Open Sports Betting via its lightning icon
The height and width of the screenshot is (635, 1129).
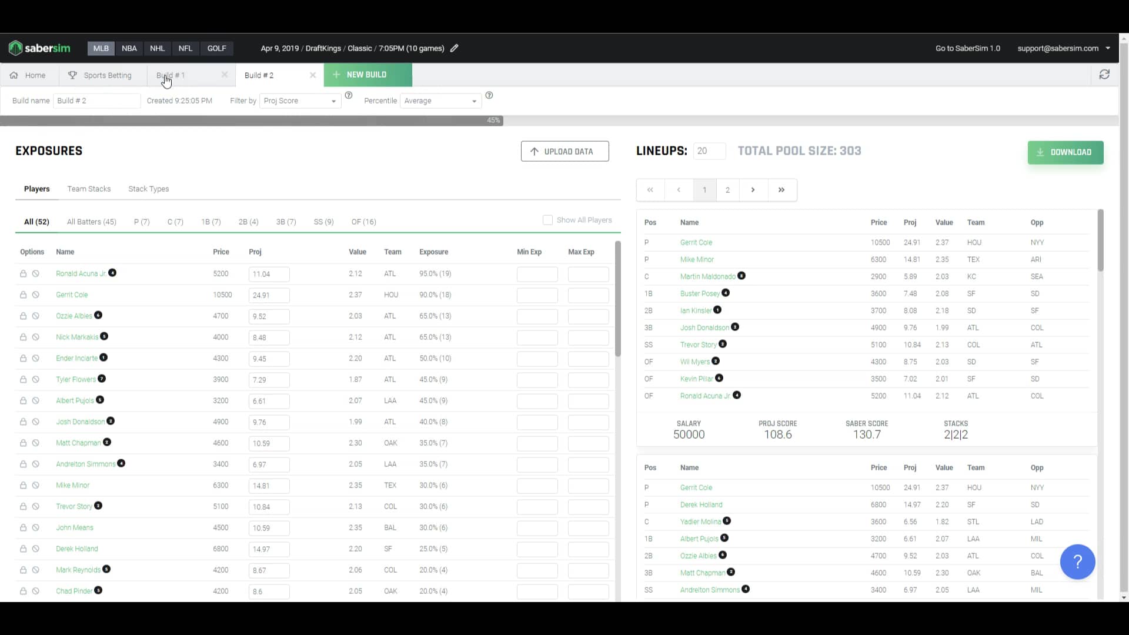tap(72, 75)
